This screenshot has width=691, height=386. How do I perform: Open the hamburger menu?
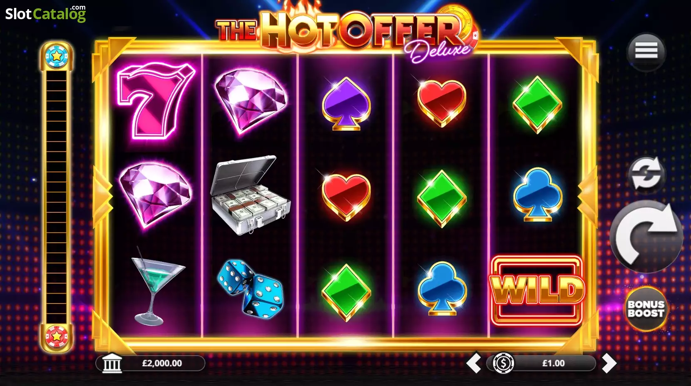point(646,51)
